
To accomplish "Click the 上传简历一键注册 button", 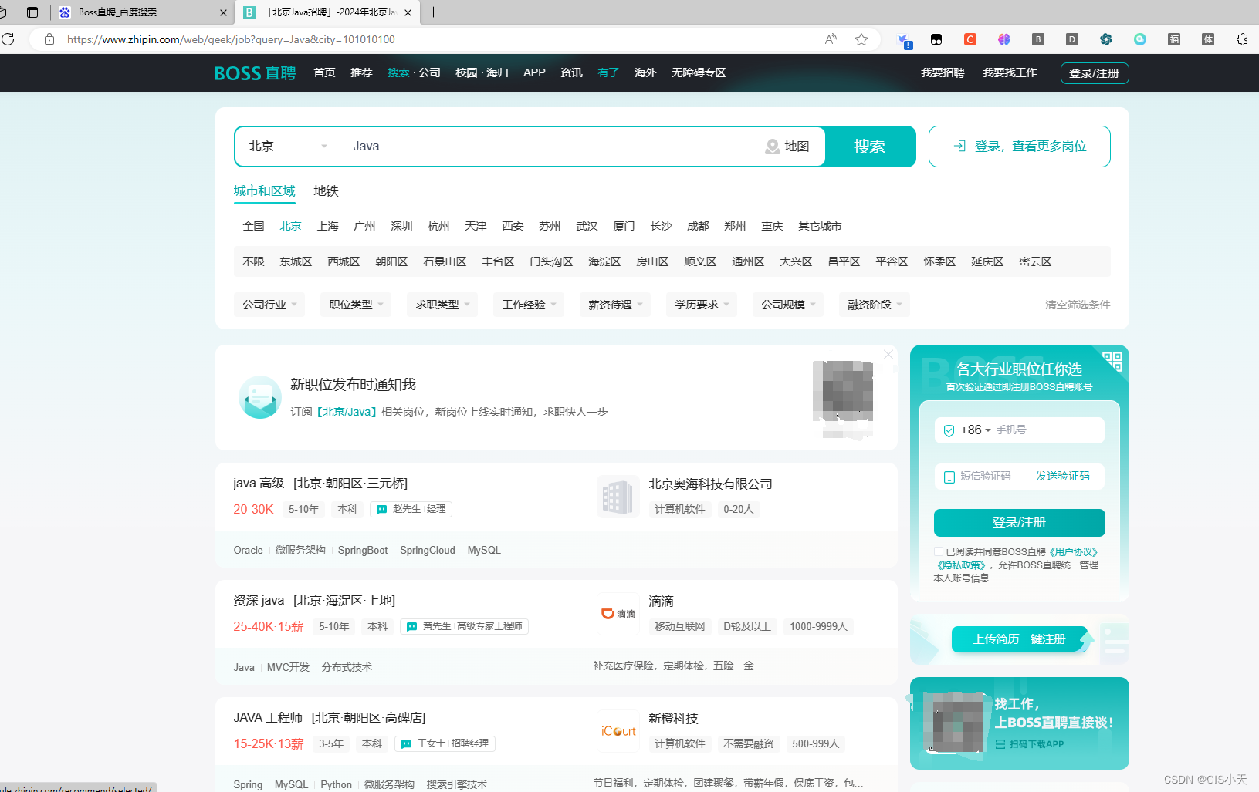I will tap(1019, 639).
